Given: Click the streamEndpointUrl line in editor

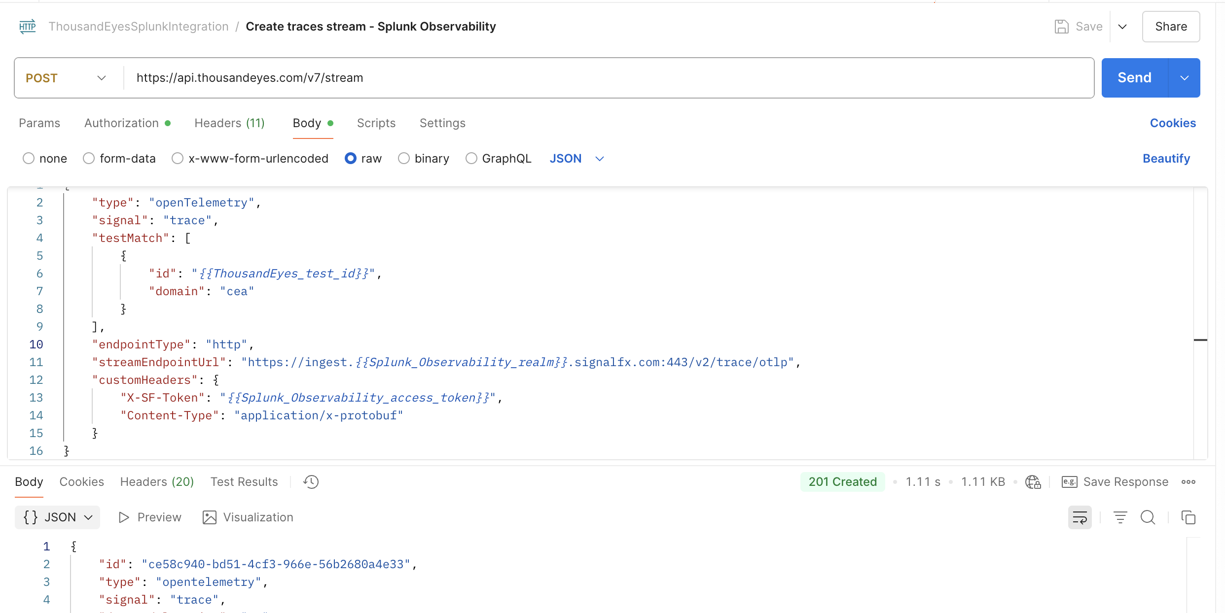Looking at the screenshot, I should coord(446,362).
